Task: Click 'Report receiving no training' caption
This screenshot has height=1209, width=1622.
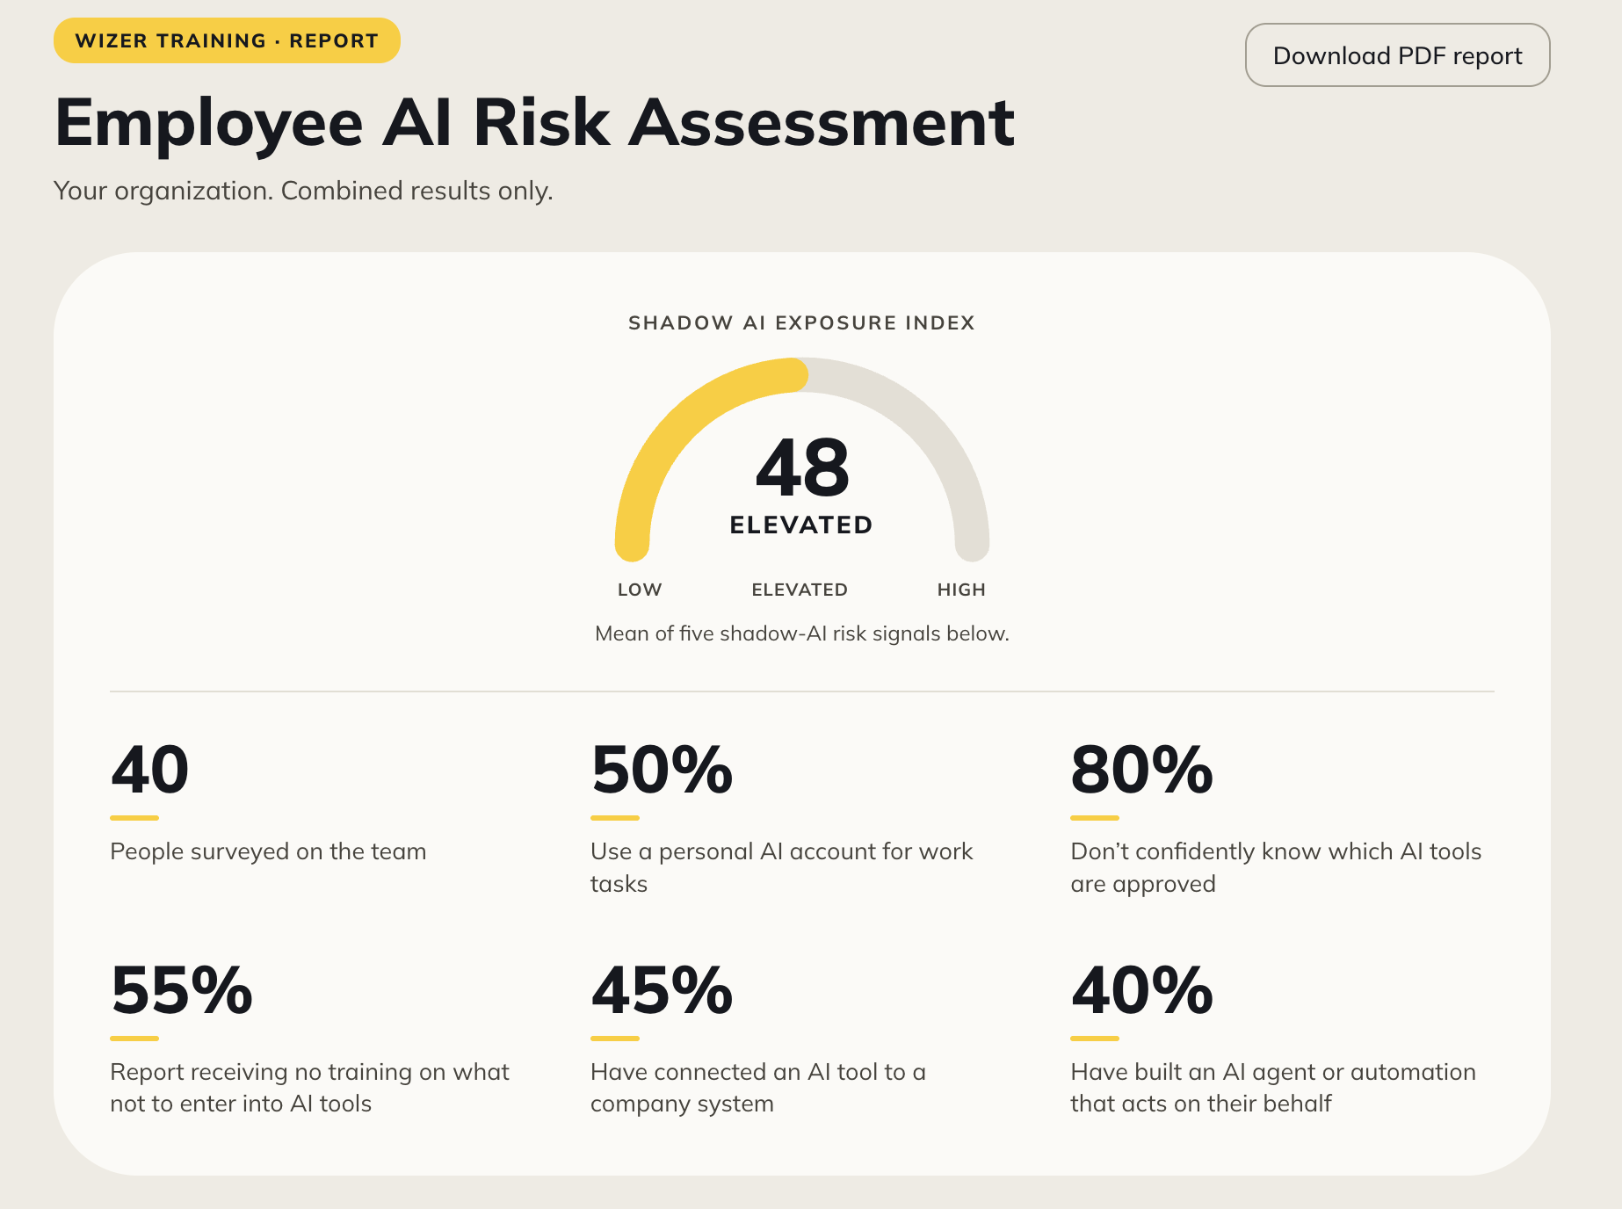Action: point(309,1088)
